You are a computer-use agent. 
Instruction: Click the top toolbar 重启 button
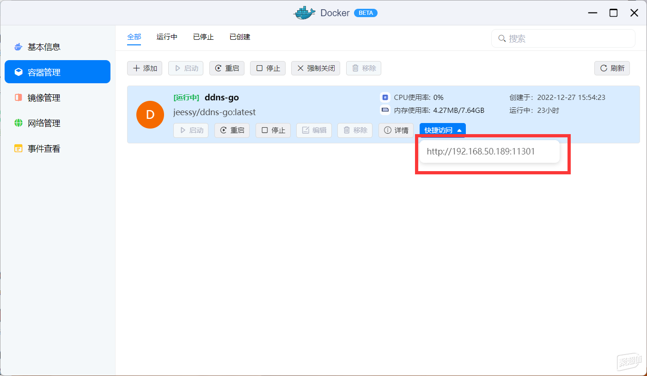(227, 68)
